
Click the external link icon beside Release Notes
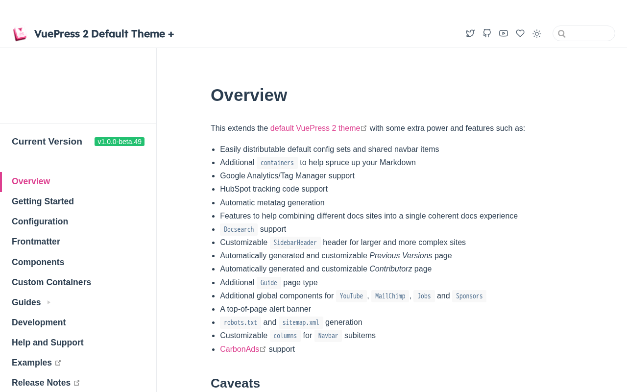(77, 383)
